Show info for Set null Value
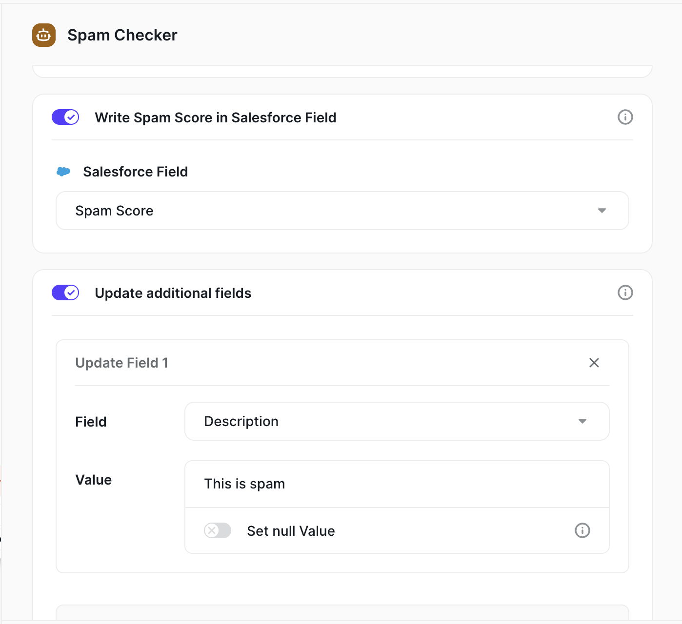Viewport: 682px width, 624px height. [582, 530]
